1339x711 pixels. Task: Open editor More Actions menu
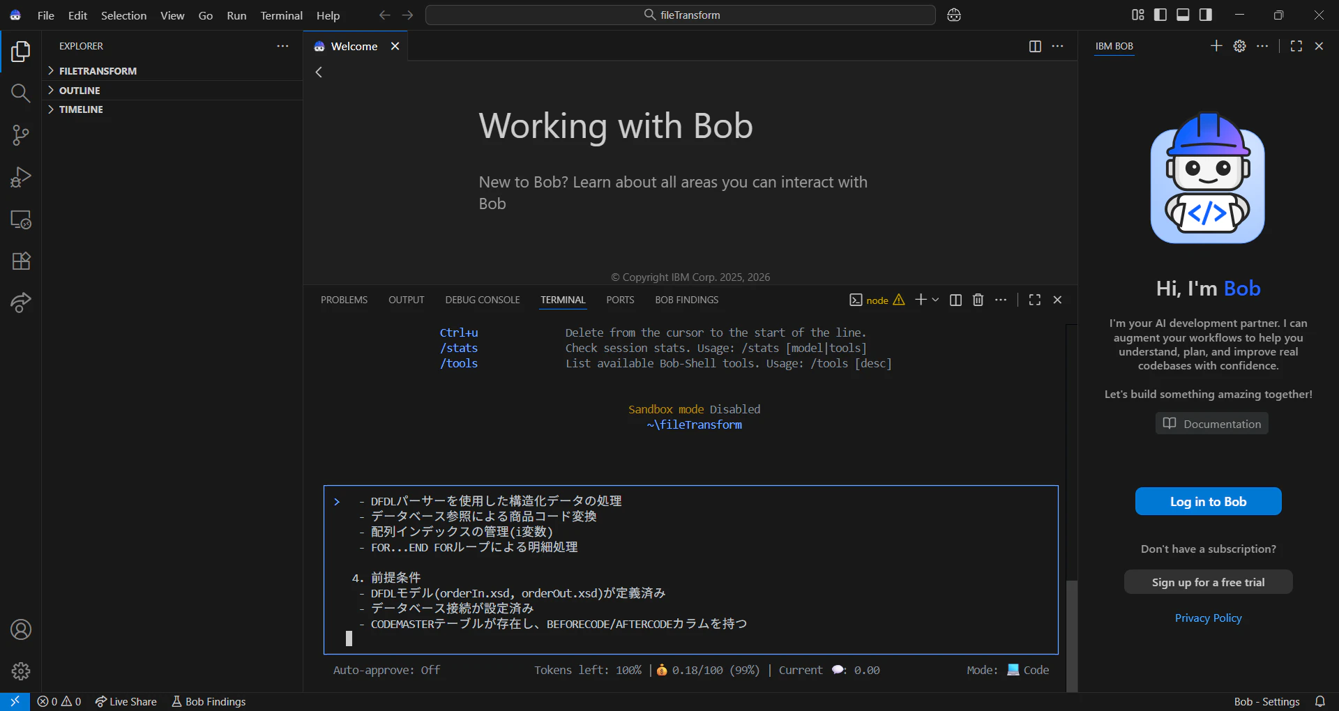point(1058,46)
